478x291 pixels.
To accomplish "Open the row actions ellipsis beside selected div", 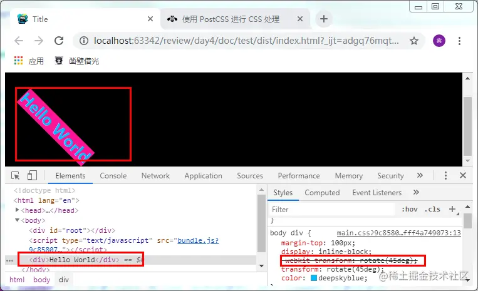I will pyautogui.click(x=9, y=260).
